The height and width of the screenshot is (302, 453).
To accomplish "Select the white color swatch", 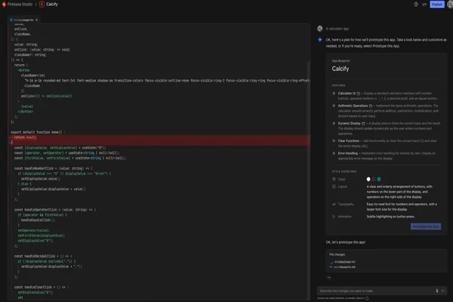I will click(x=368, y=179).
